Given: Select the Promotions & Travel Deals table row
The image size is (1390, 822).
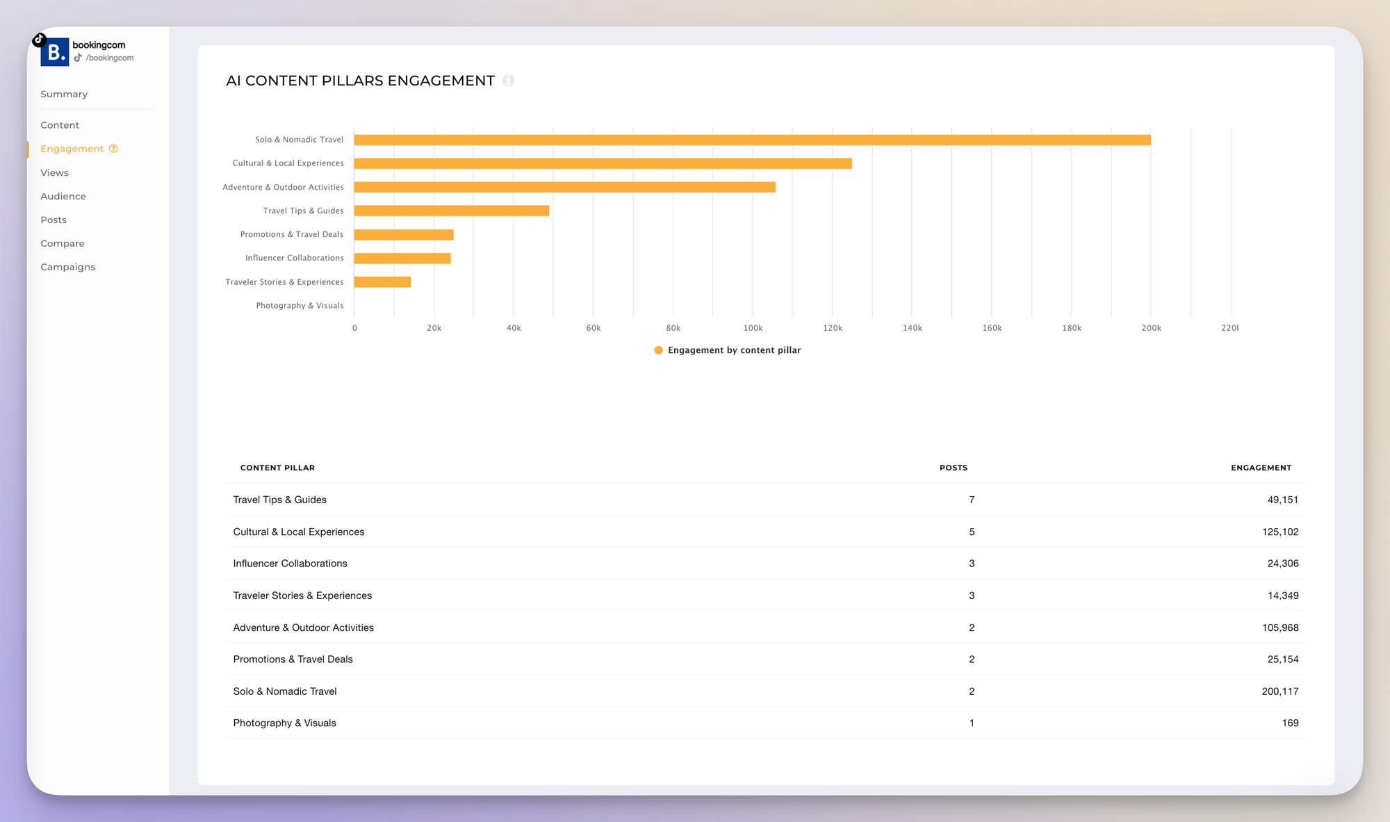Looking at the screenshot, I should [766, 659].
